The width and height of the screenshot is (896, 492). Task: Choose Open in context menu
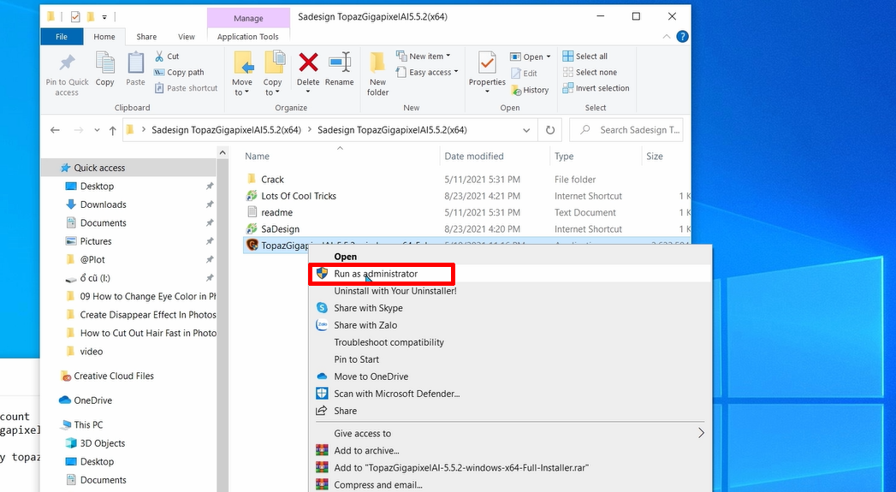(x=345, y=257)
